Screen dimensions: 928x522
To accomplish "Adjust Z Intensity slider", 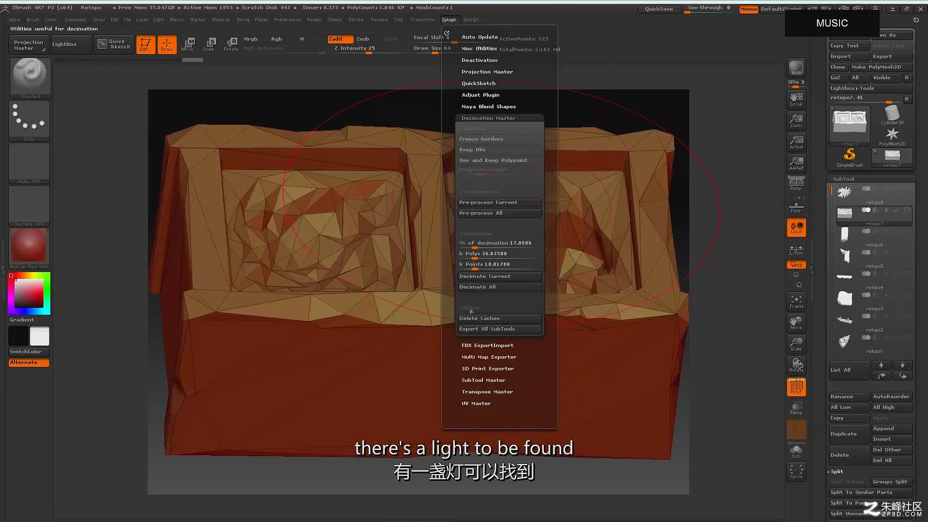I will [x=369, y=48].
